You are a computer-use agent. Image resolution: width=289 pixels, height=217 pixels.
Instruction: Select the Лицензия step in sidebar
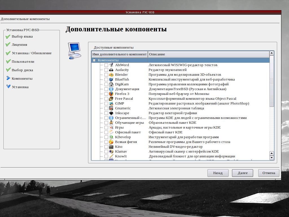pos(19,45)
